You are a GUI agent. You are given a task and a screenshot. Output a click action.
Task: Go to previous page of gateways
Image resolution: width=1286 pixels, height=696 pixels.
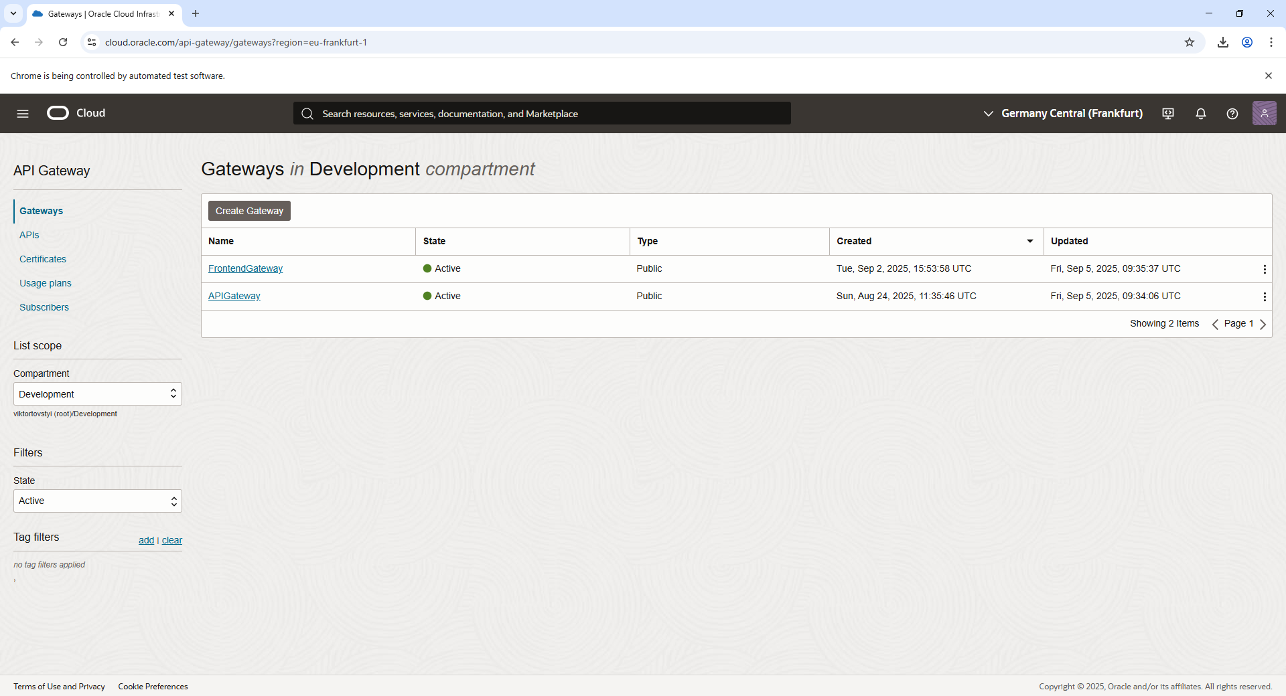coord(1215,324)
